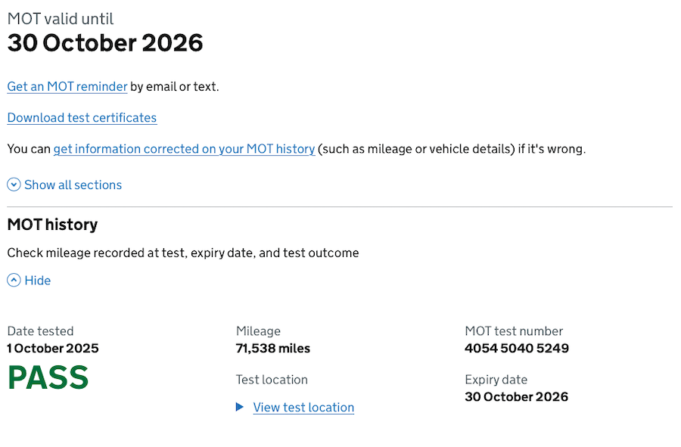Image resolution: width=681 pixels, height=447 pixels.
Task: Click the Test location label
Action: point(272,380)
